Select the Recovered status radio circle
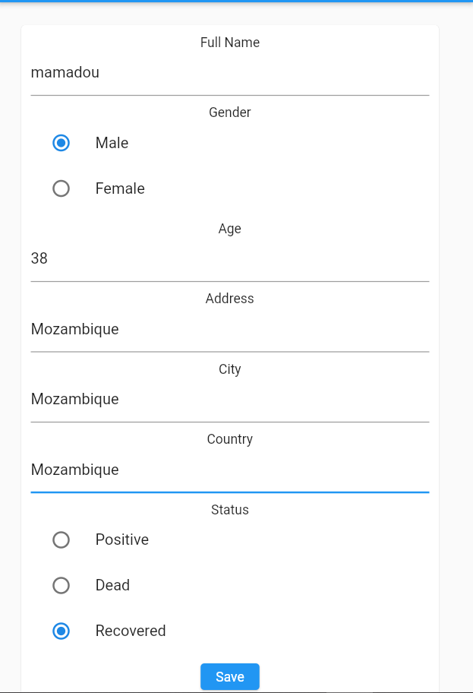Image resolution: width=473 pixels, height=693 pixels. point(61,631)
